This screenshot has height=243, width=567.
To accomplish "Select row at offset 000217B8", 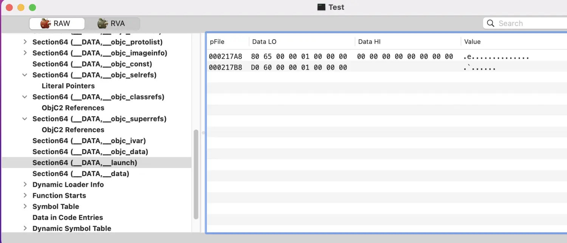I will click(226, 68).
